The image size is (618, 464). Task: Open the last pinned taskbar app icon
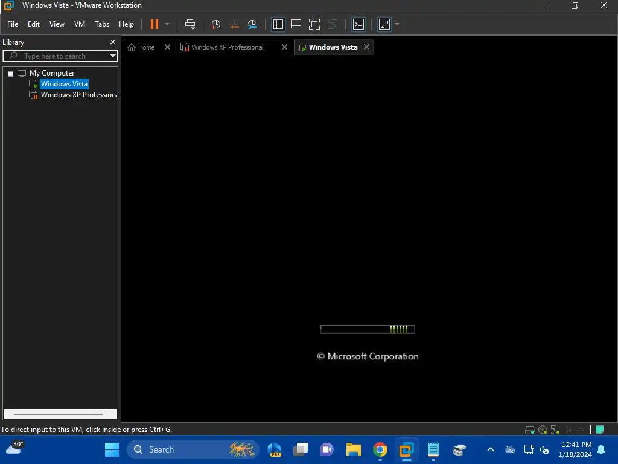click(459, 449)
